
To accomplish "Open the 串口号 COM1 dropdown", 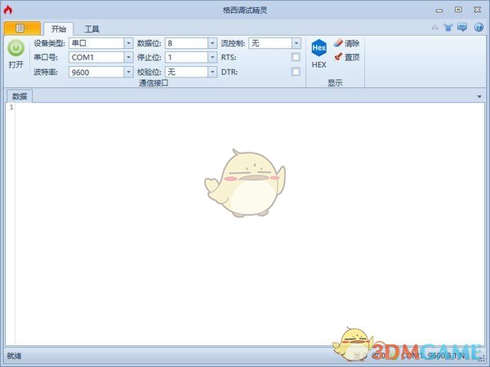I will point(128,57).
